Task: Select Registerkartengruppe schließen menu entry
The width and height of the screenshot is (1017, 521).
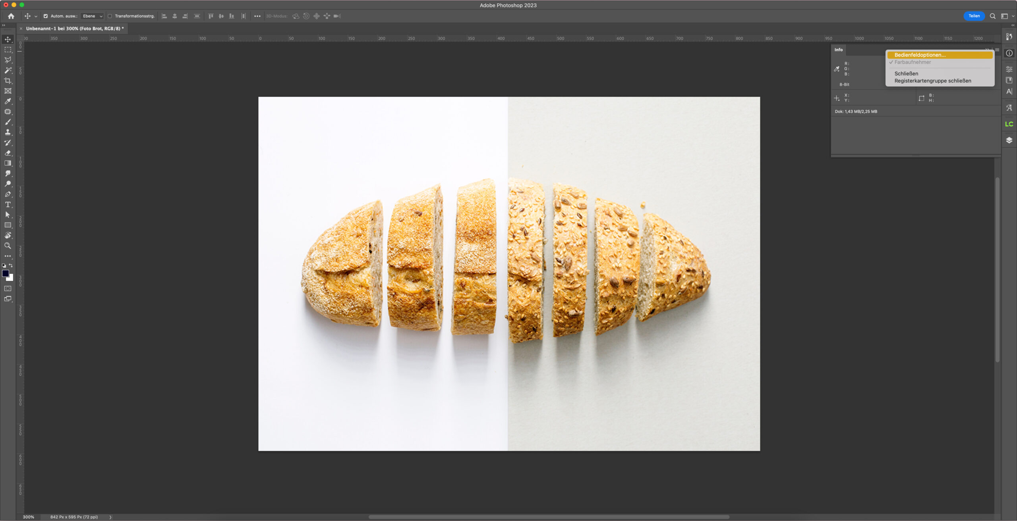Action: 932,81
